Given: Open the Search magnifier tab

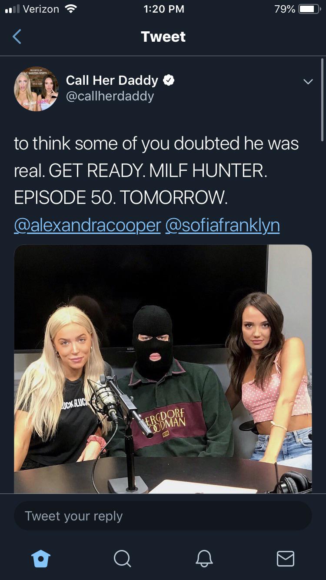Looking at the screenshot, I should tap(122, 558).
